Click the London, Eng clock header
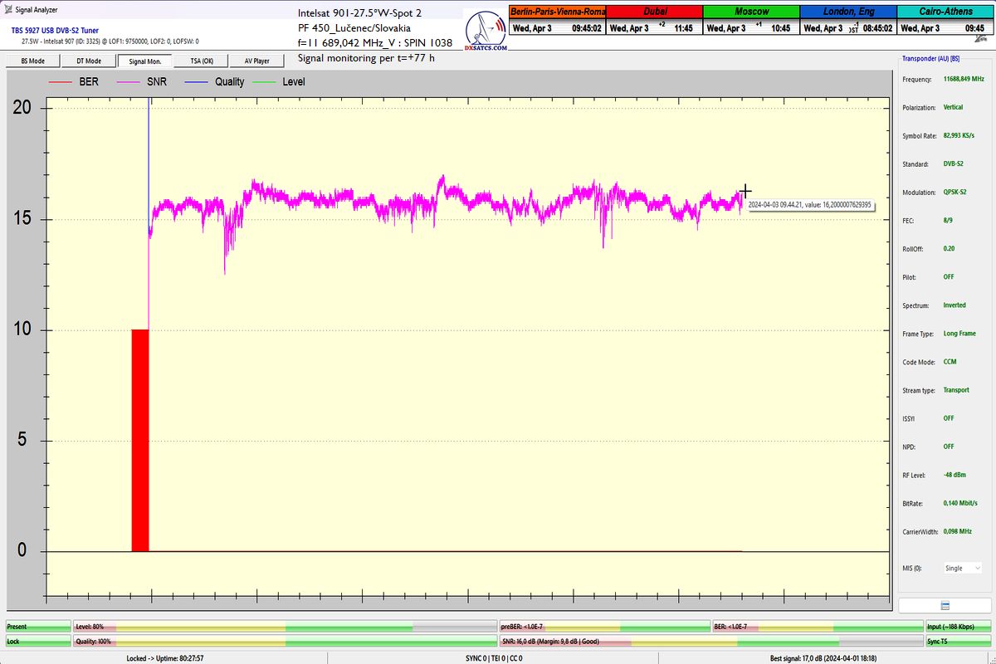This screenshot has height=664, width=996. tap(847, 12)
